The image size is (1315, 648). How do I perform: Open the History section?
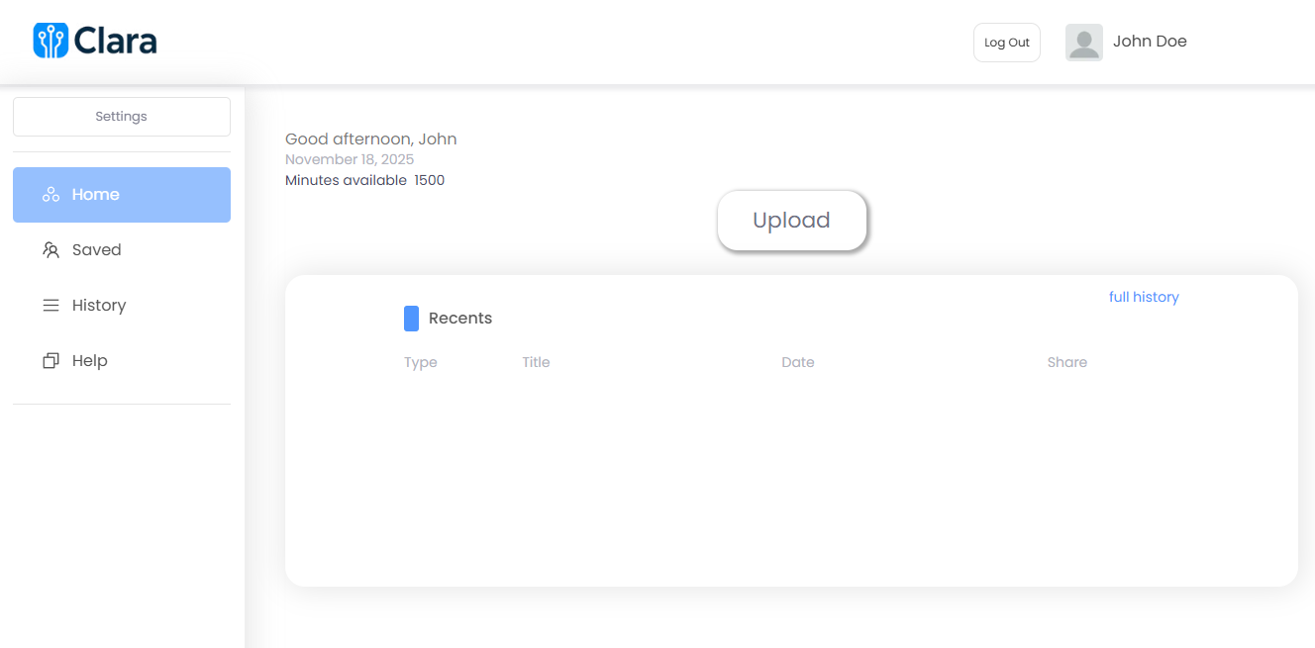[x=99, y=305]
